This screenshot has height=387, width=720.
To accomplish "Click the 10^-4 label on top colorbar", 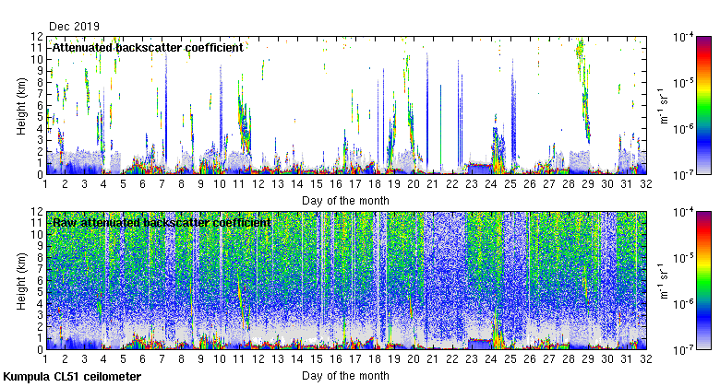I will click(683, 37).
